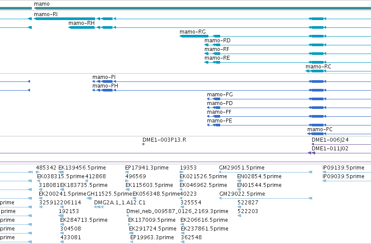The height and width of the screenshot is (244, 371).
Task: Click the 485342 feature label
Action: [x=46, y=168]
